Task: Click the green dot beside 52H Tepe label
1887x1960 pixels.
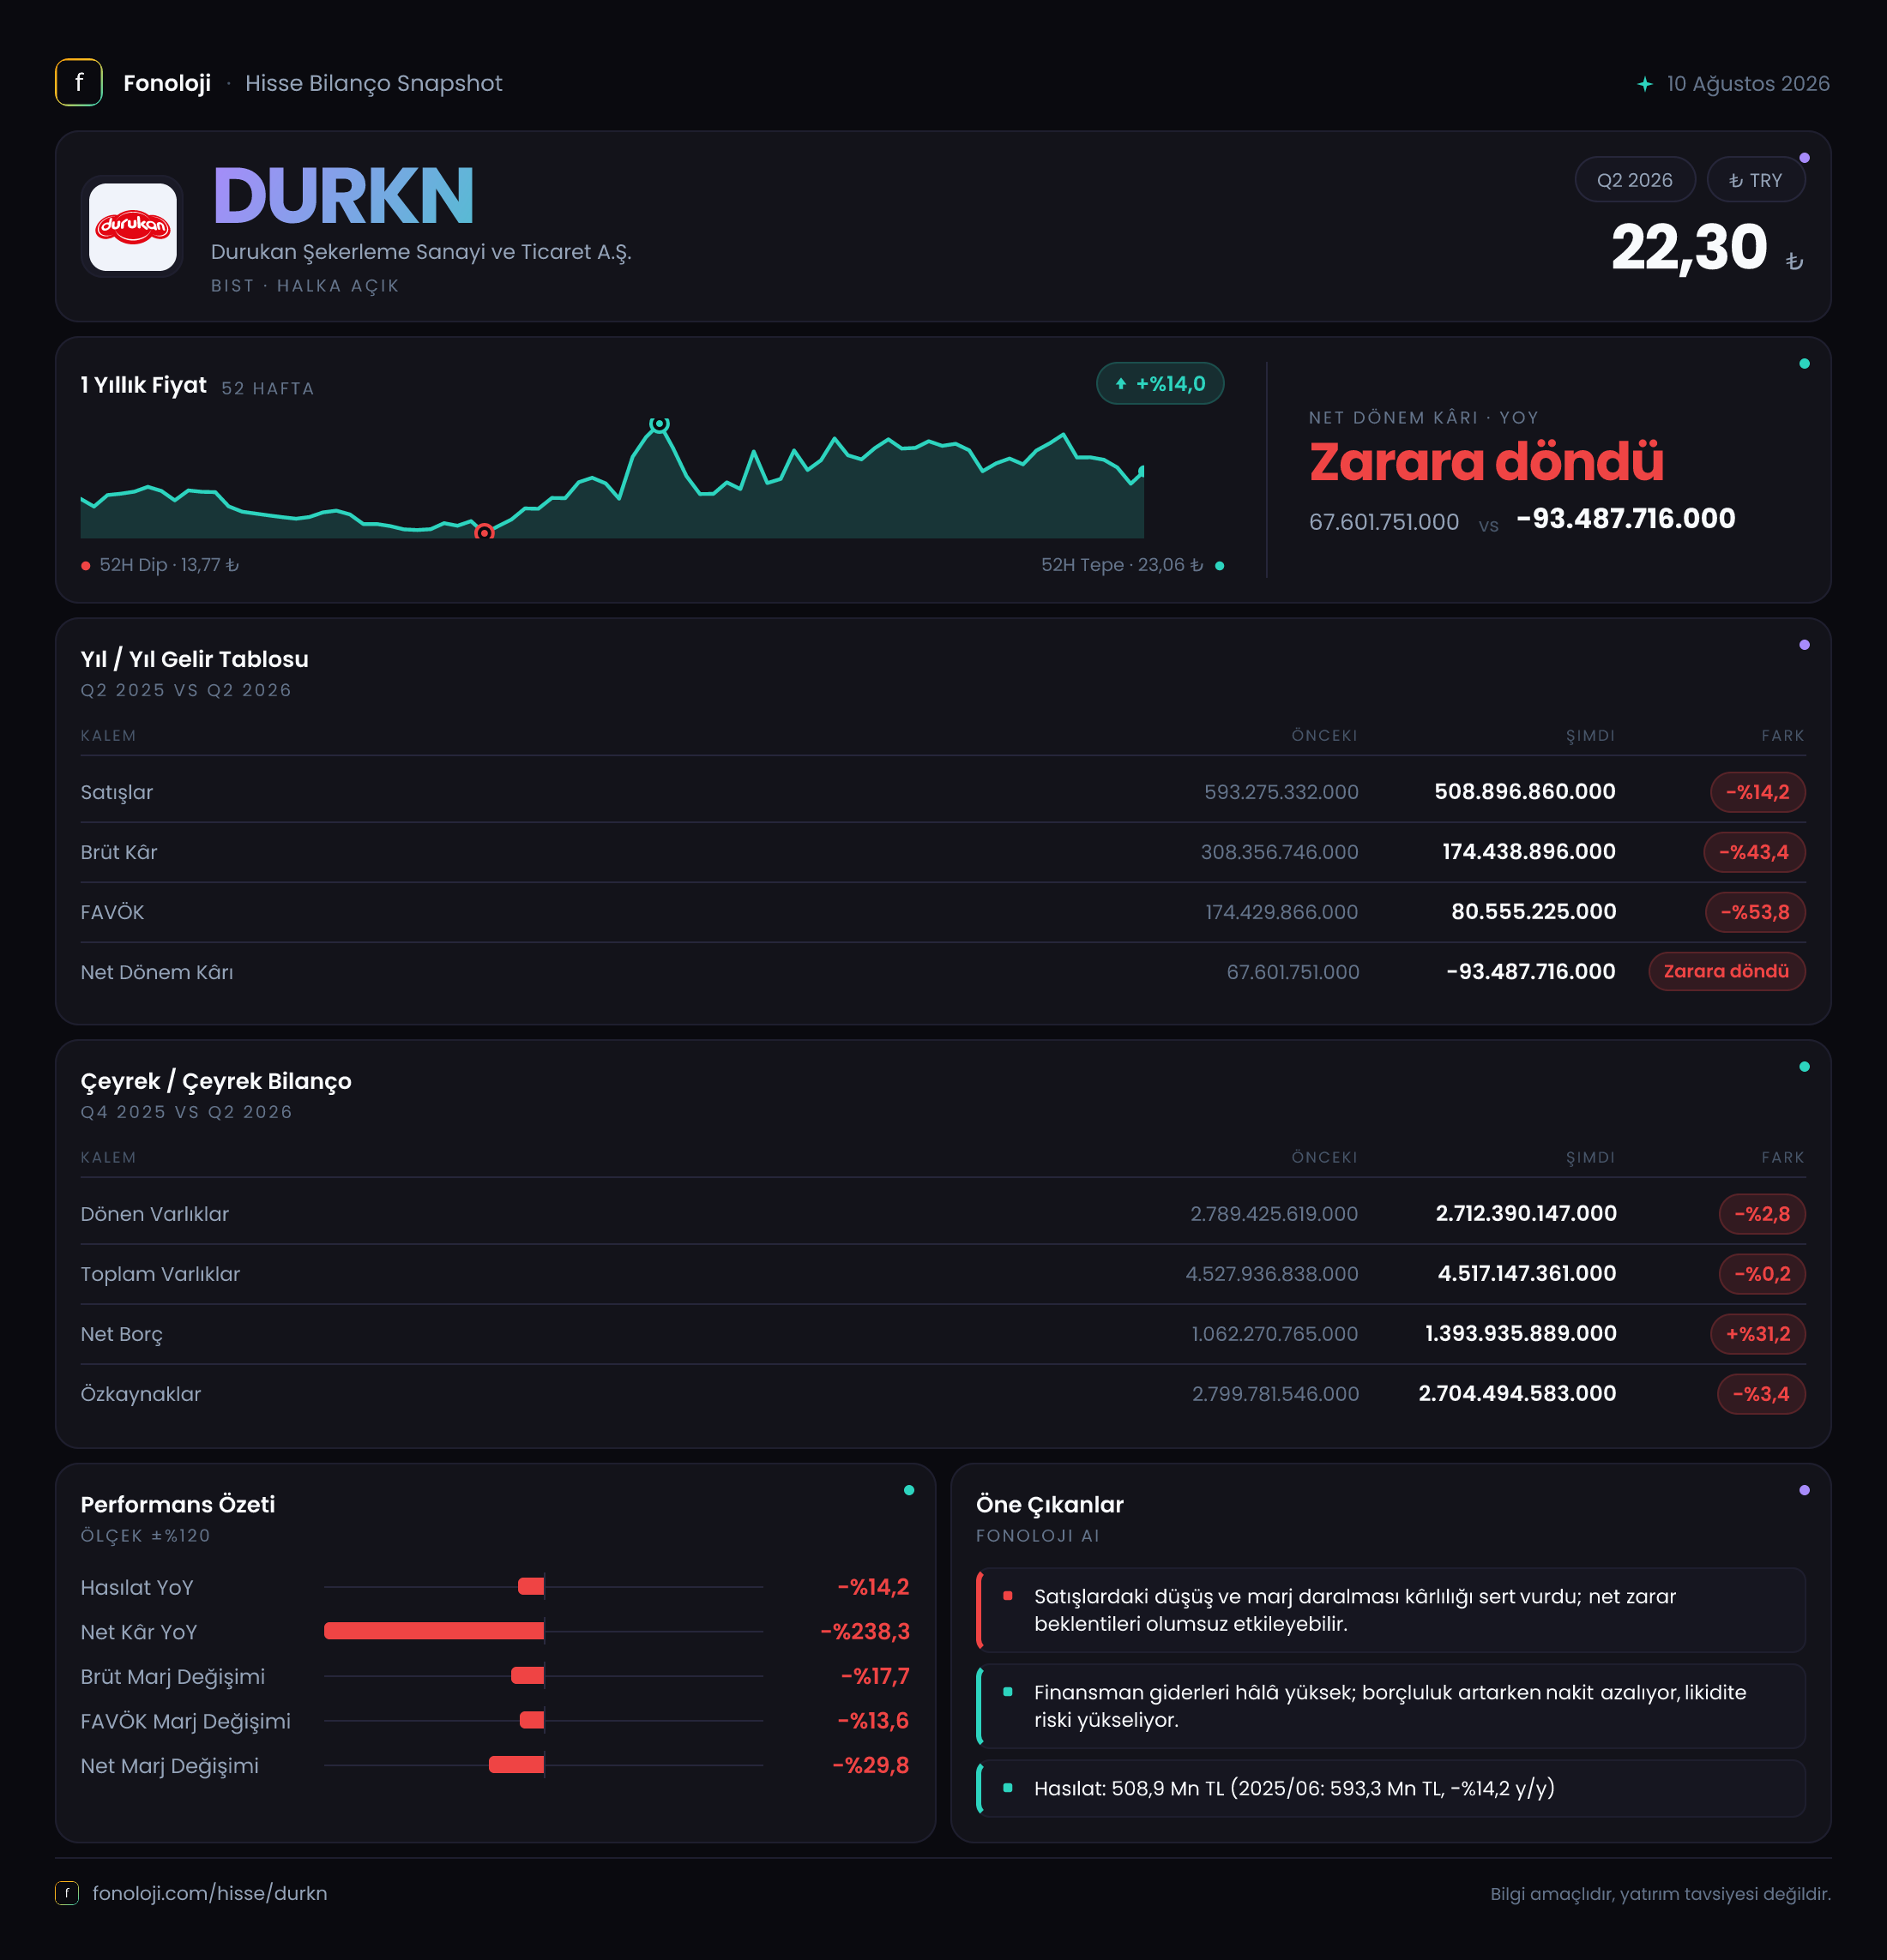Action: (x=1219, y=566)
